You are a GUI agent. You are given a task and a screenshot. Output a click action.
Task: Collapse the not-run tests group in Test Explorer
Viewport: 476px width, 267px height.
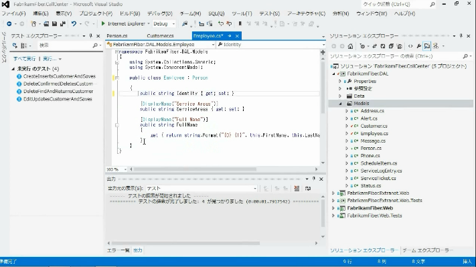[x=13, y=69]
